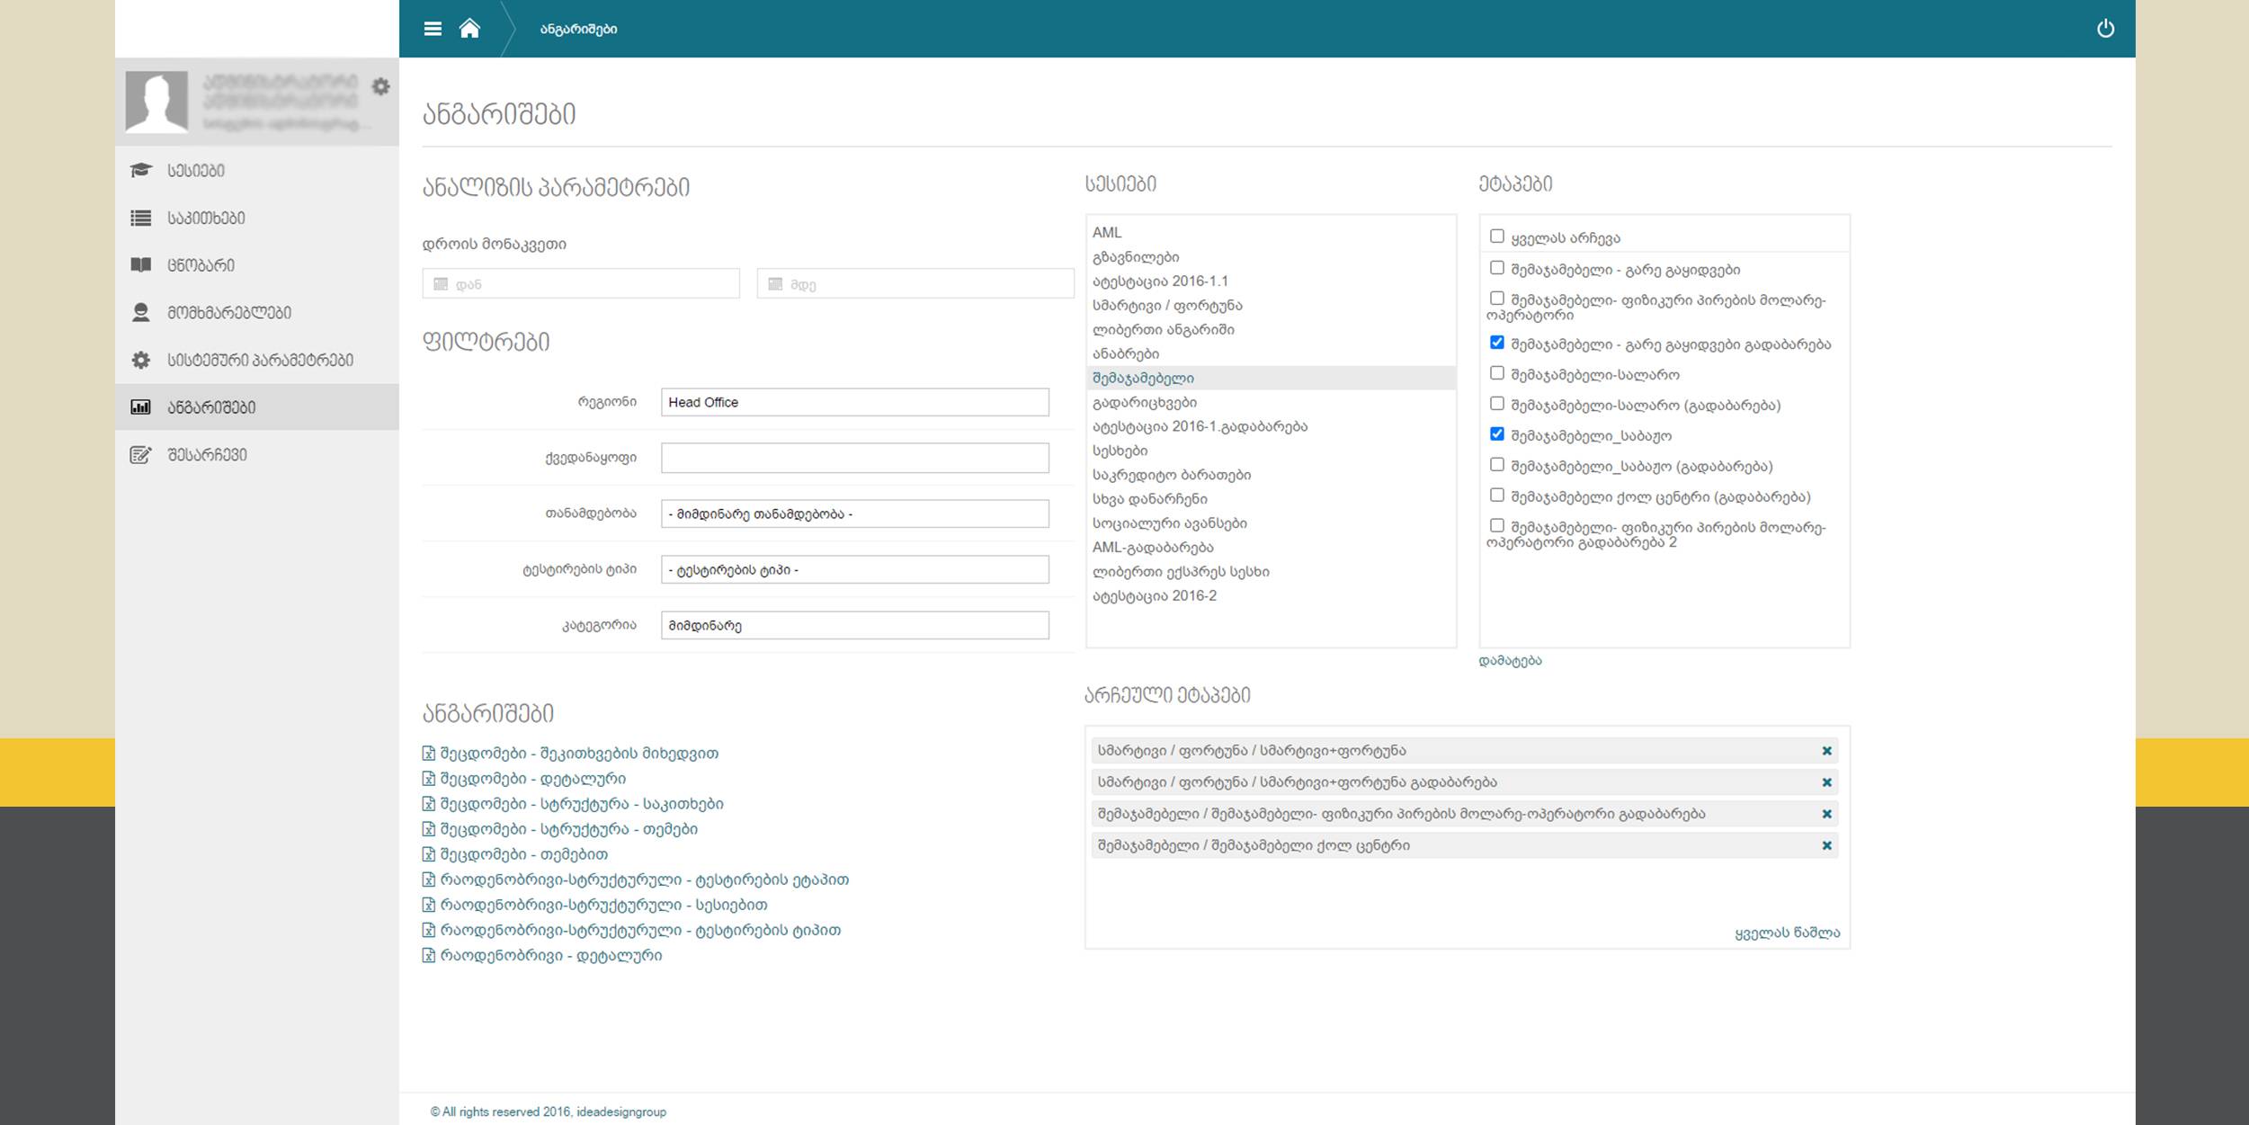Click the ანგარიშები chart icon
Image resolution: width=2249 pixels, height=1125 pixels.
coord(141,407)
